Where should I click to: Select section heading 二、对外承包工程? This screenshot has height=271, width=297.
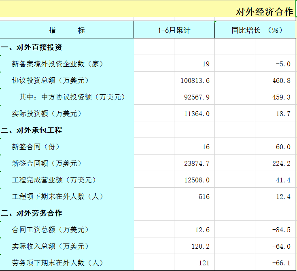click(32, 130)
